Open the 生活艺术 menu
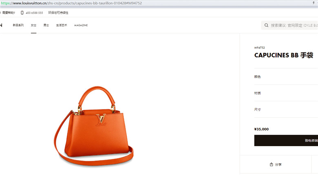 coord(62,25)
